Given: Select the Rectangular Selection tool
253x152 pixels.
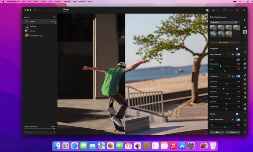Looking at the screenshot, I should click(245, 43).
